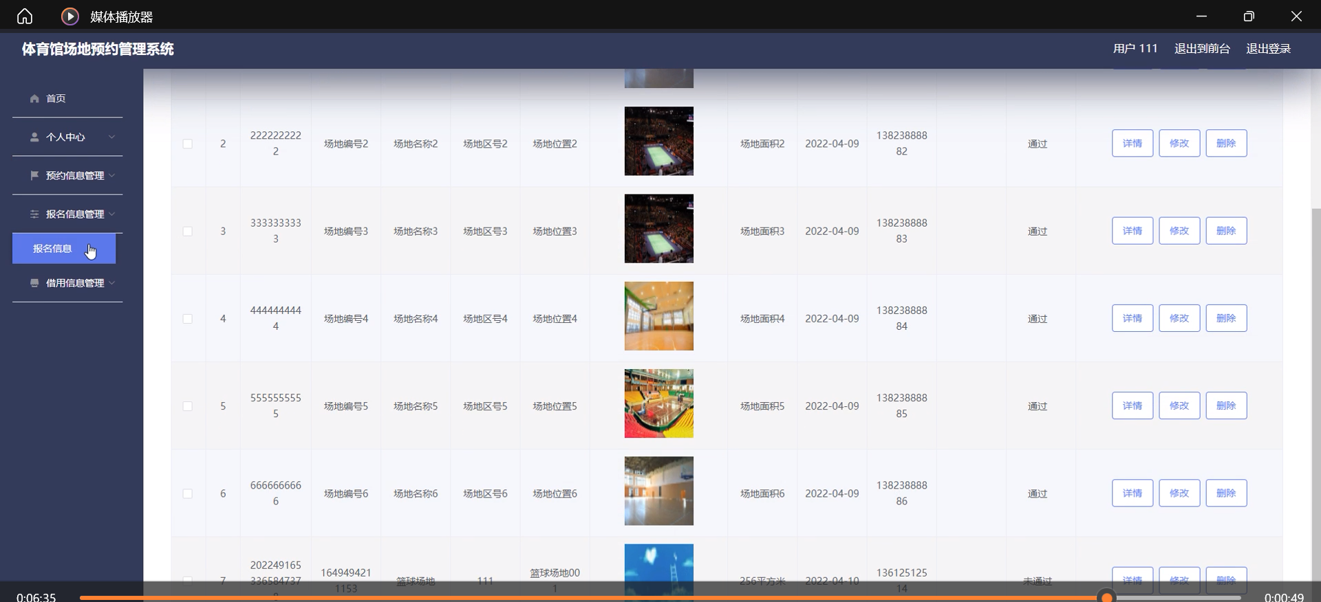Expand the 借用信息管理 chevron

tap(111, 282)
